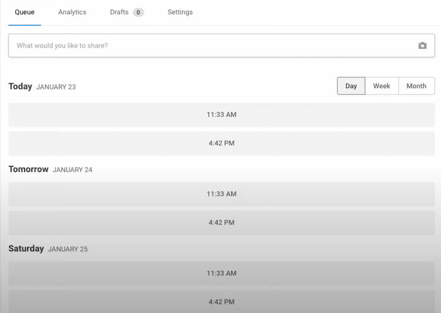Choose tomorrow's 11:33 AM time slot
The height and width of the screenshot is (313, 441).
point(221,194)
